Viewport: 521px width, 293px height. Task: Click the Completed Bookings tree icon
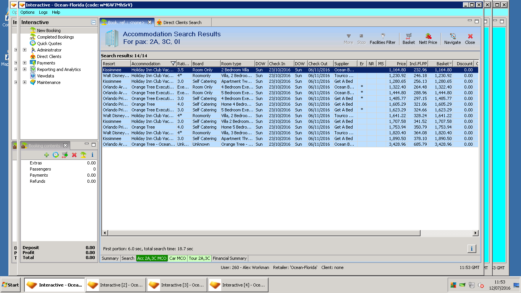coord(33,37)
